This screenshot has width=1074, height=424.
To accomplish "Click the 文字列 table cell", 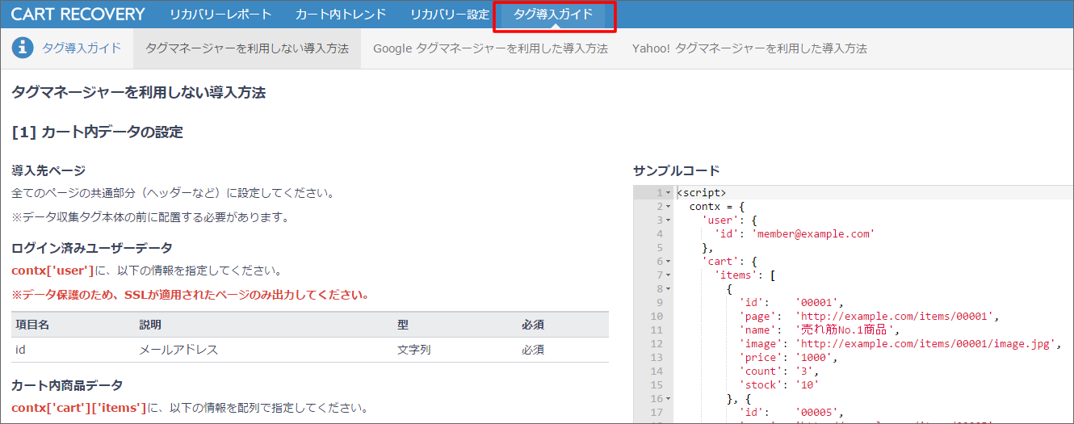I will point(414,350).
